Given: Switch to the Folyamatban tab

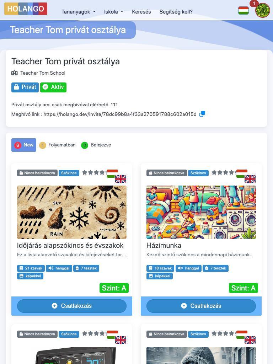Looking at the screenshot, I should click(x=57, y=145).
